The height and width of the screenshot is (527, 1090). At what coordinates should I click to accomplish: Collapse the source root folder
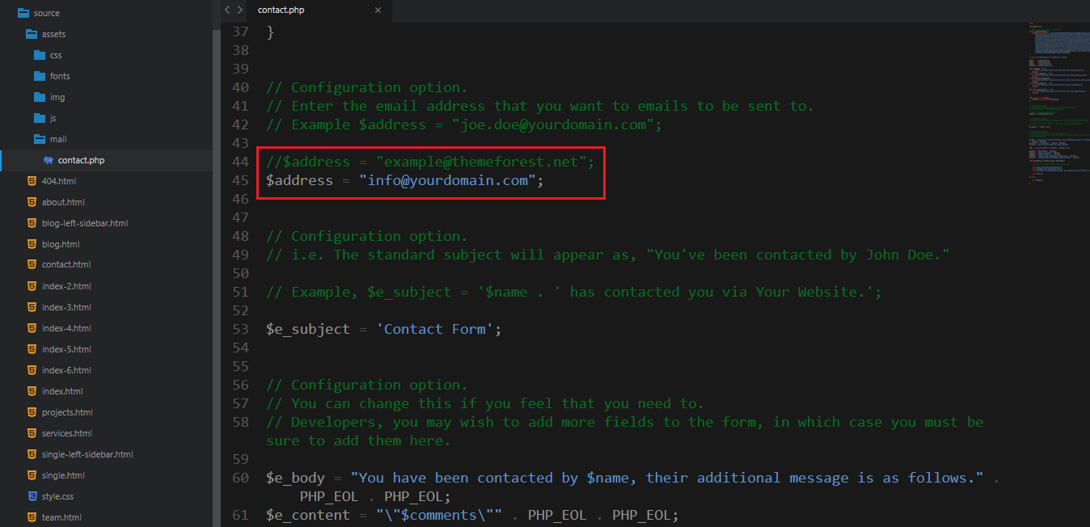click(x=23, y=13)
